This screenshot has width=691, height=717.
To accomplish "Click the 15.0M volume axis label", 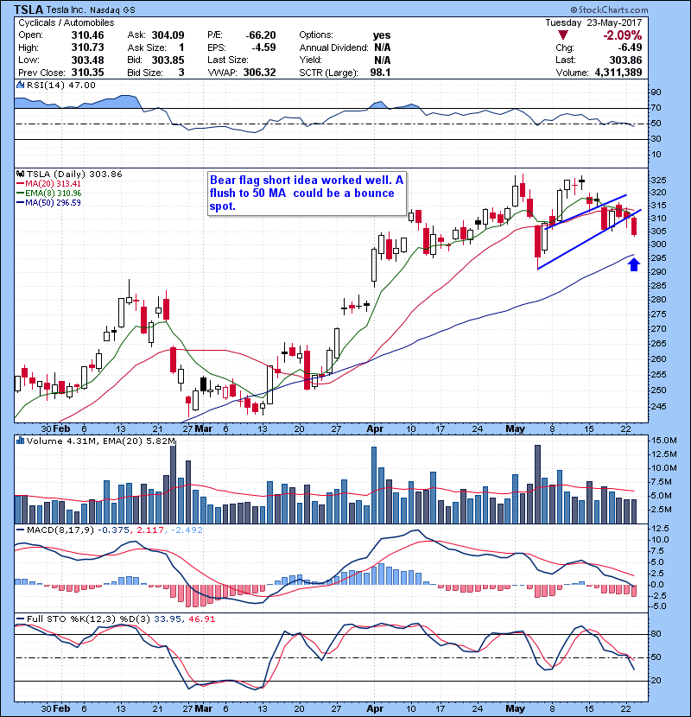I will click(664, 441).
